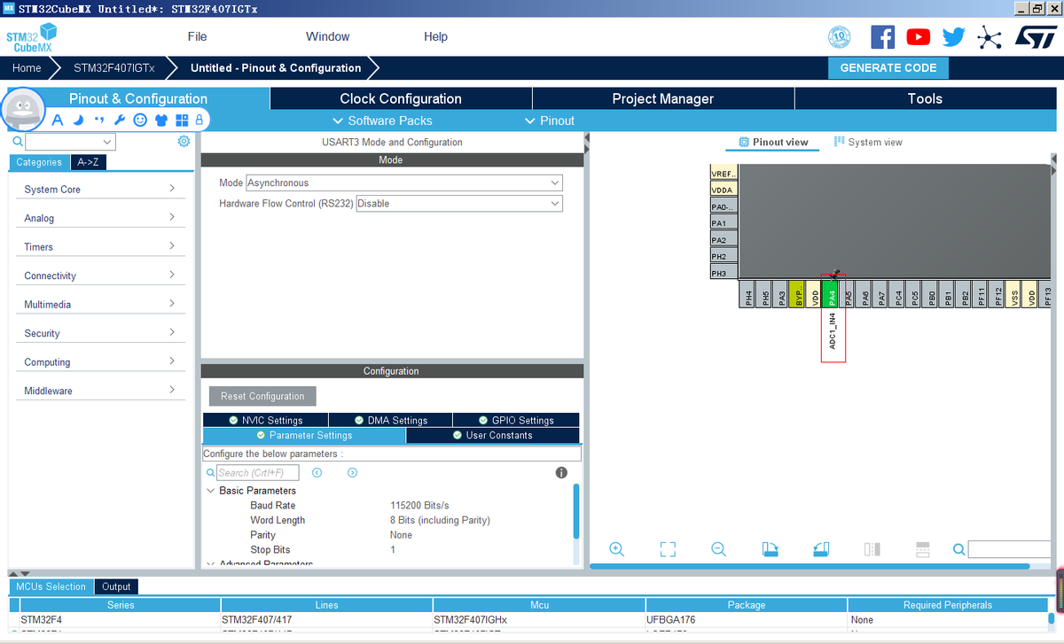Click the pinout search input field
The height and width of the screenshot is (644, 1064).
point(1011,550)
